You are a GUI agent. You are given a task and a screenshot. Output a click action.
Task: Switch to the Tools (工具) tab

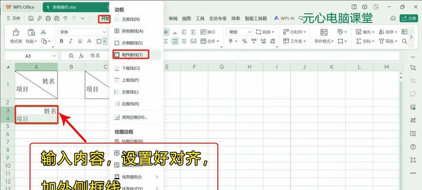pyautogui.click(x=200, y=19)
